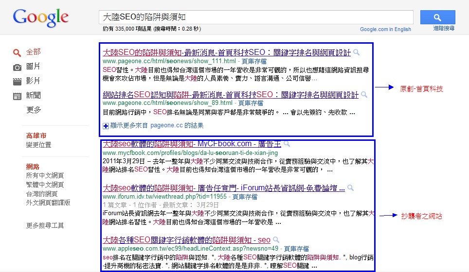469x272 pixels.
Task: Preview magnifier icon beside appleseo result
Action: (276, 240)
